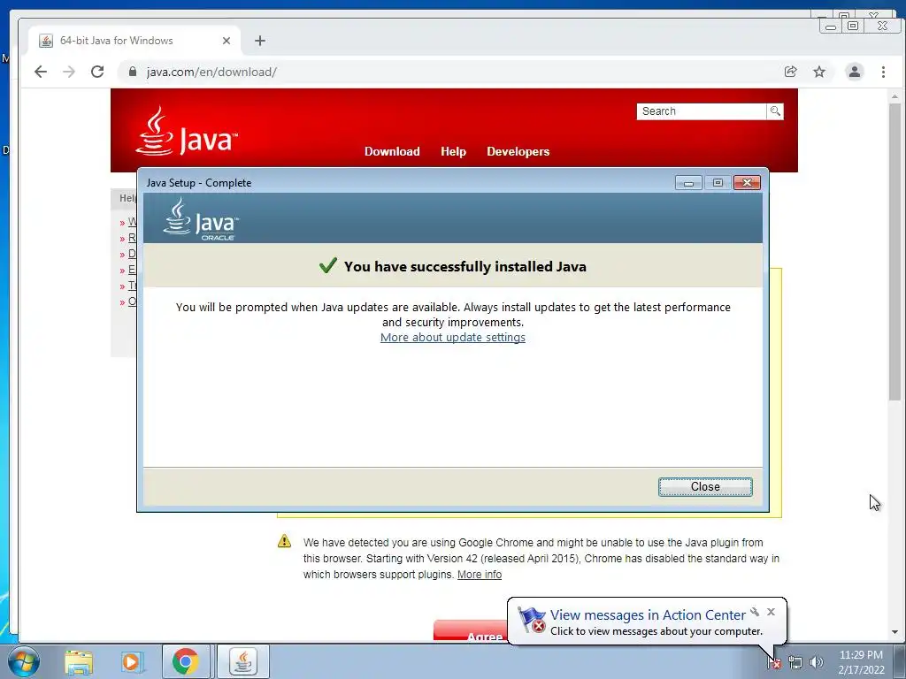Open More about update settings link
This screenshot has width=906, height=679.
(452, 337)
